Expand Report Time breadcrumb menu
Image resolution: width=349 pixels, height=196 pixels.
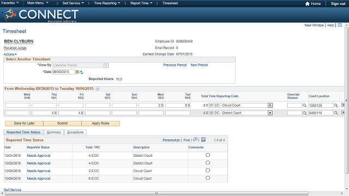pos(142,3)
